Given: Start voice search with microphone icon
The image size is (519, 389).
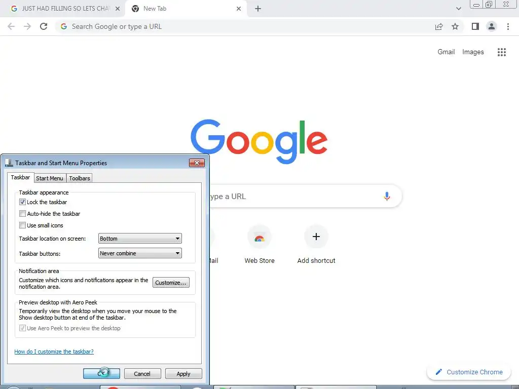Looking at the screenshot, I should point(387,196).
